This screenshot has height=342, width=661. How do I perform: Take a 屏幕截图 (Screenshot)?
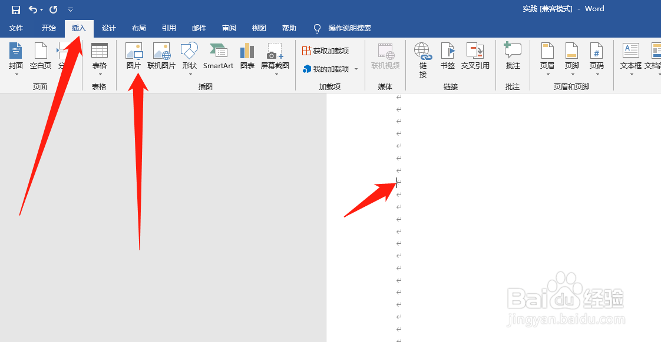(x=275, y=57)
